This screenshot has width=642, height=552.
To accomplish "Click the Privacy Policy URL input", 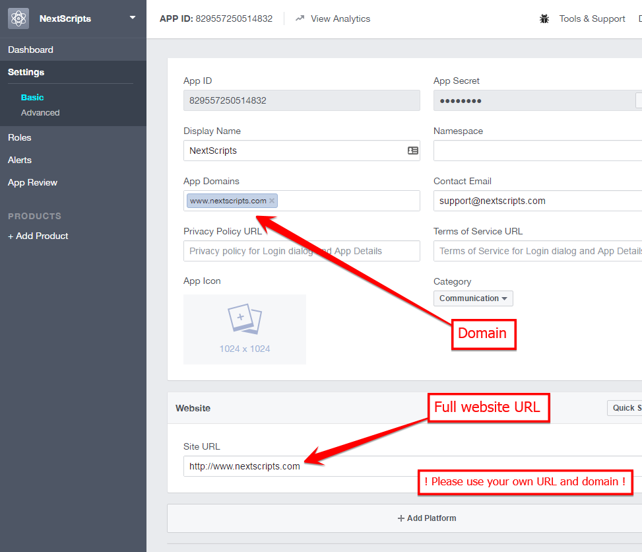I will point(302,251).
